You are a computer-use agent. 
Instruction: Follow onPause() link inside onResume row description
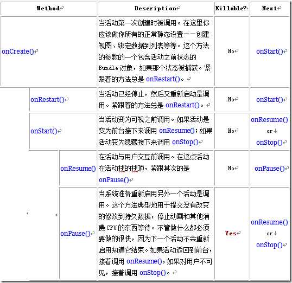tap(114, 180)
